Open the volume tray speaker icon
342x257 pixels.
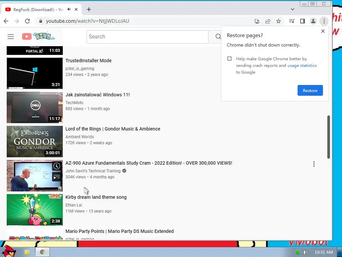305,252
